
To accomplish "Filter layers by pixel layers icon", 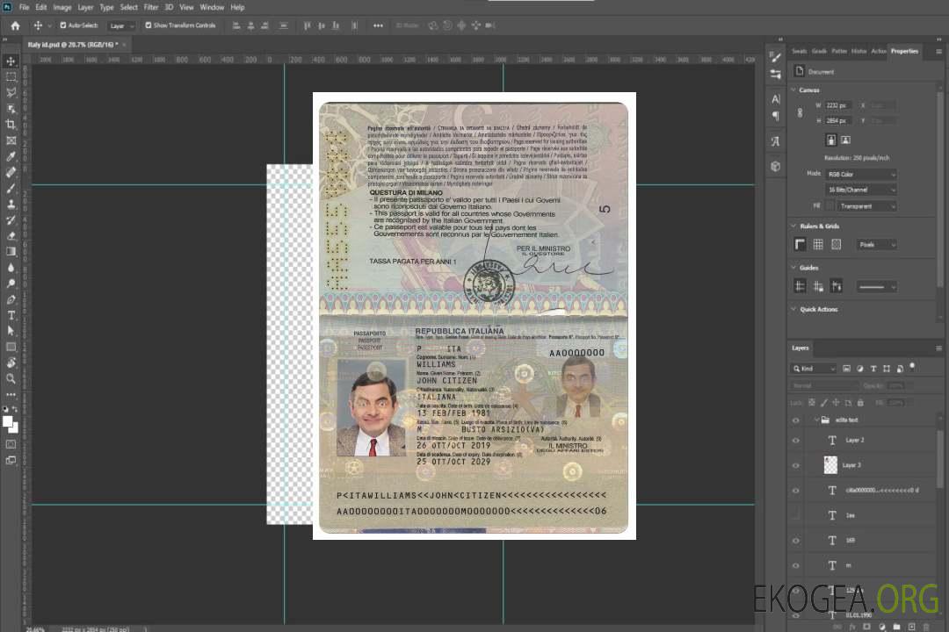I will pos(846,369).
